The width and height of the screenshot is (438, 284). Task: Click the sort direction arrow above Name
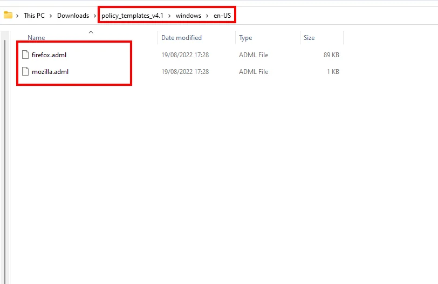(91, 32)
